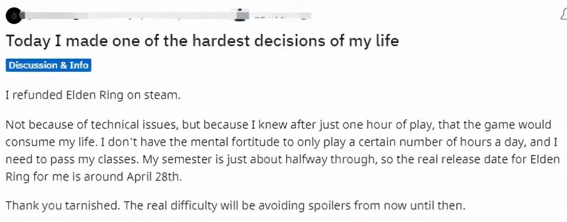
Task: Select the Discussion & Info flair tag
Action: tap(48, 65)
